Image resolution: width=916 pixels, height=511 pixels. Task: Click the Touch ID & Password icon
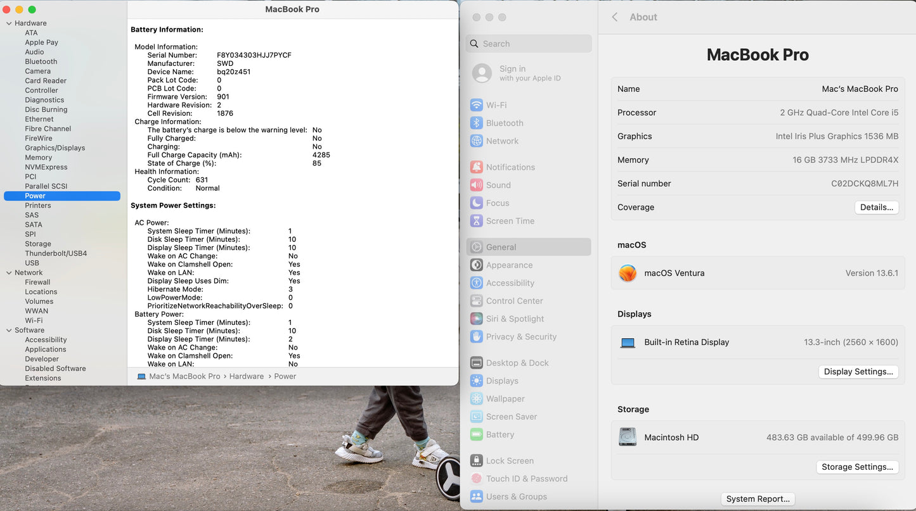pyautogui.click(x=477, y=479)
